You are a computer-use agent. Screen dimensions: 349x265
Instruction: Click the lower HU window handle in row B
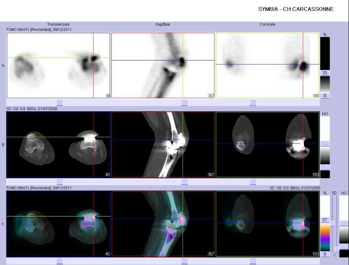pos(325,167)
